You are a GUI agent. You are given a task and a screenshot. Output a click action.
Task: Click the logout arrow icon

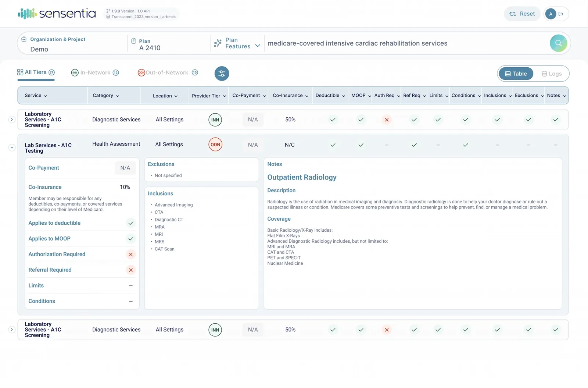561,14
